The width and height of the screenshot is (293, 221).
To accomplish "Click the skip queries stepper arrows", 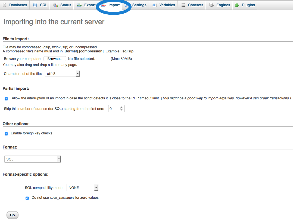I will [x=122, y=109].
